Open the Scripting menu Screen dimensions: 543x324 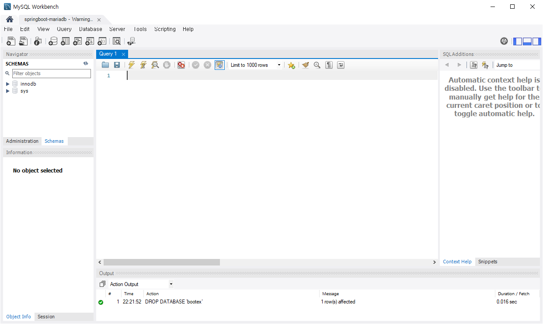(165, 29)
